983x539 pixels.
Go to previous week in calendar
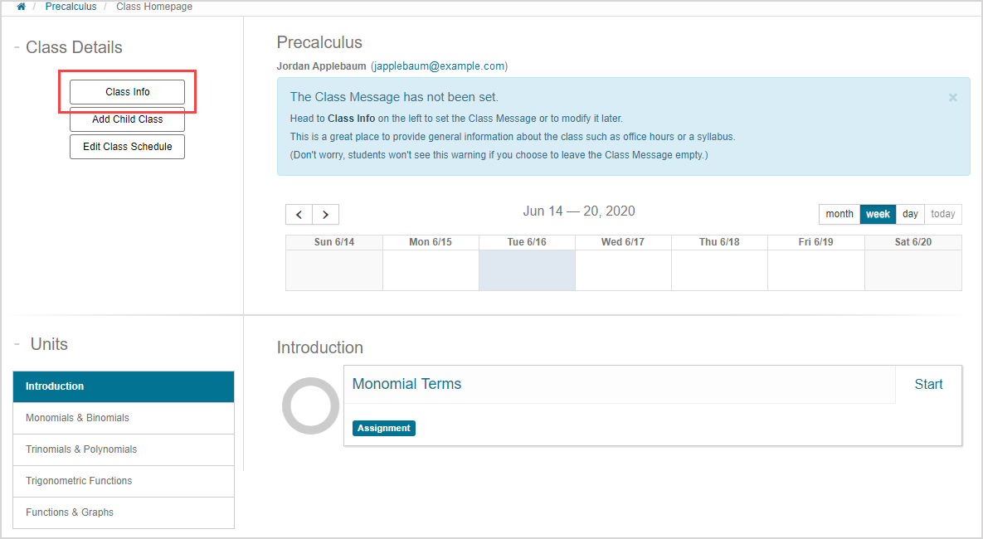[299, 215]
